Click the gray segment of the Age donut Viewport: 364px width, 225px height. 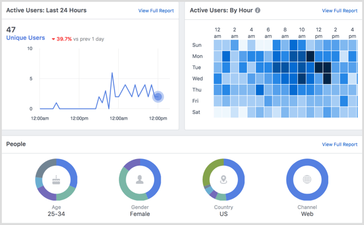pos(44,167)
